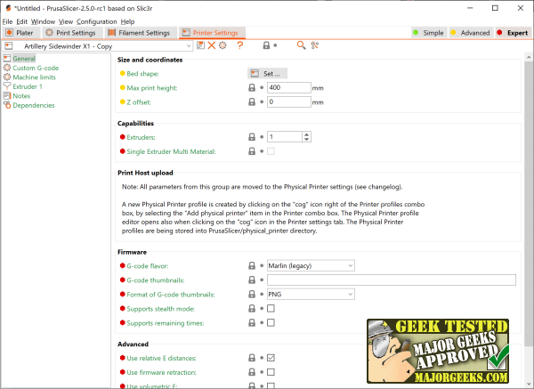Toggle Single Extruder Multi Material checkbox

pyautogui.click(x=271, y=151)
